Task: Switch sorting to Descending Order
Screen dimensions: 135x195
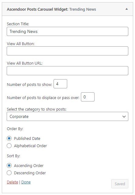Action: 9,173
